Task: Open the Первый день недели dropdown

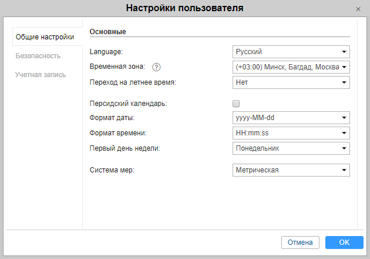Action: [x=291, y=148]
